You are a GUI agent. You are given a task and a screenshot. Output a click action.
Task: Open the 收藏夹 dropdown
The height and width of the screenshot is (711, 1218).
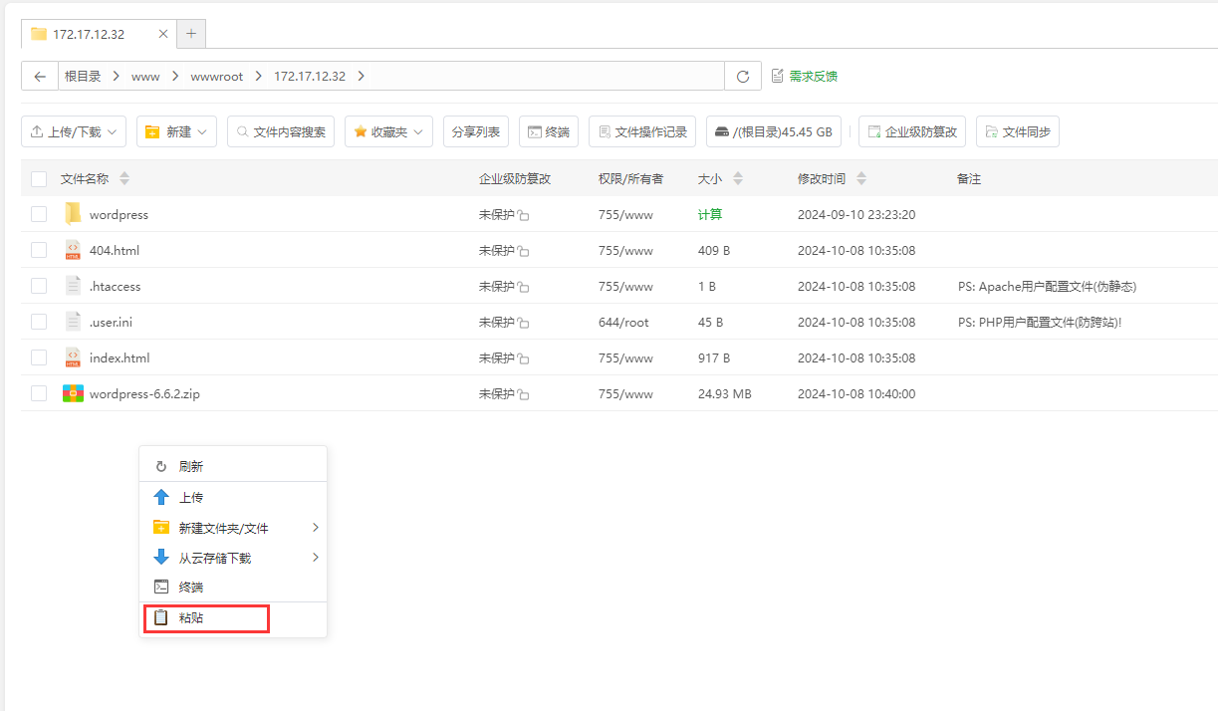tap(388, 131)
